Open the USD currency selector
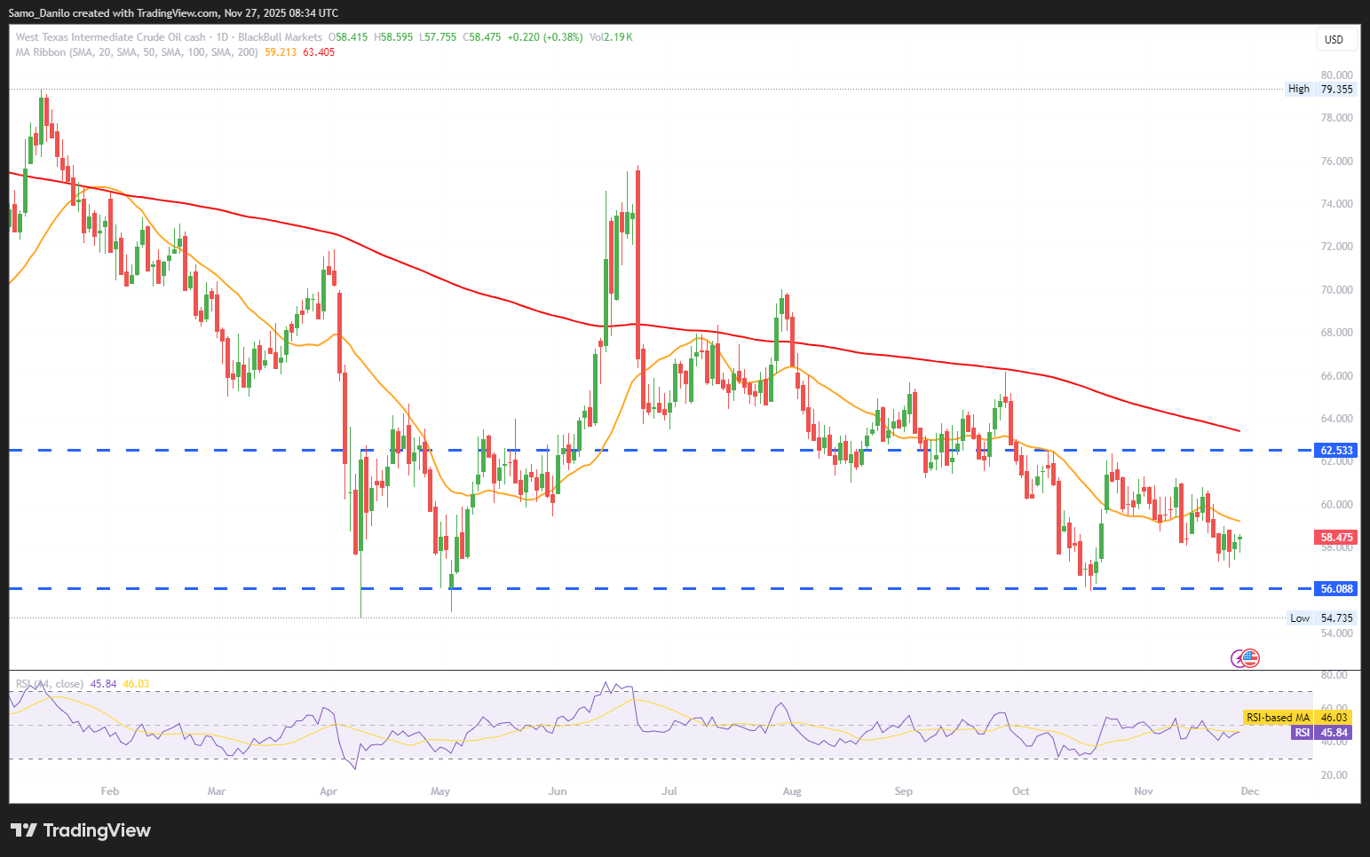Image resolution: width=1370 pixels, height=857 pixels. tap(1334, 39)
